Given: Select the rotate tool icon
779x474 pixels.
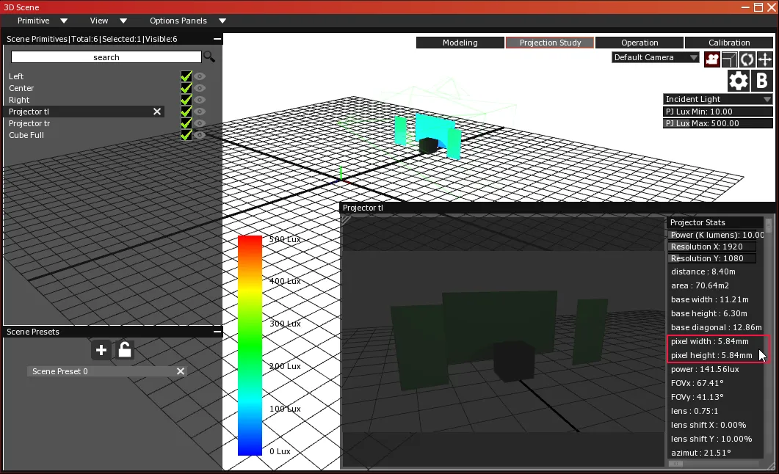Looking at the screenshot, I should pos(747,59).
